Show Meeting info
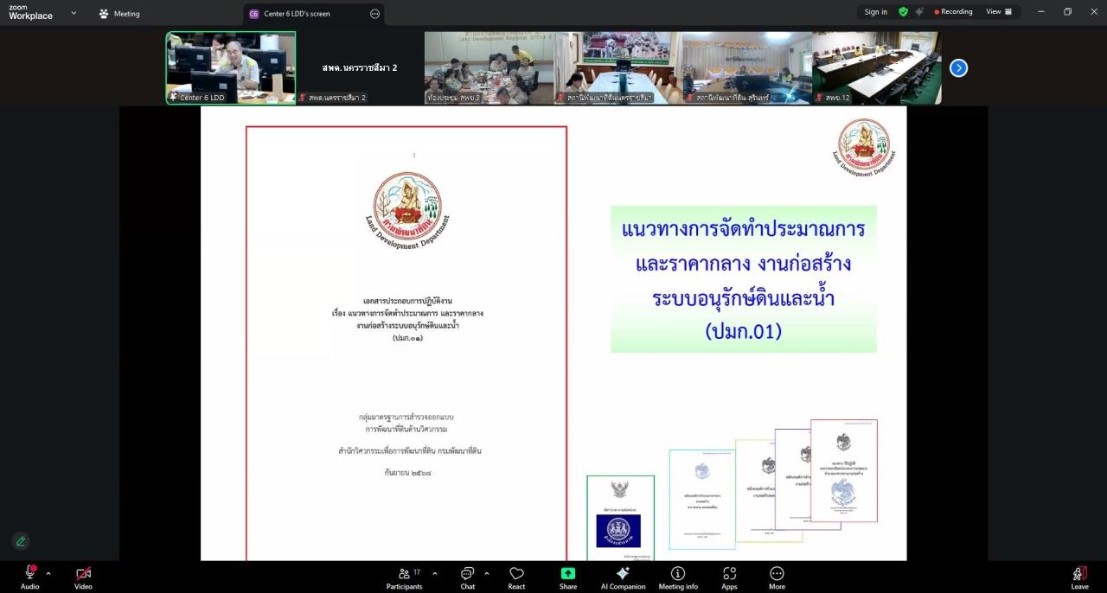This screenshot has height=593, width=1107. click(678, 577)
